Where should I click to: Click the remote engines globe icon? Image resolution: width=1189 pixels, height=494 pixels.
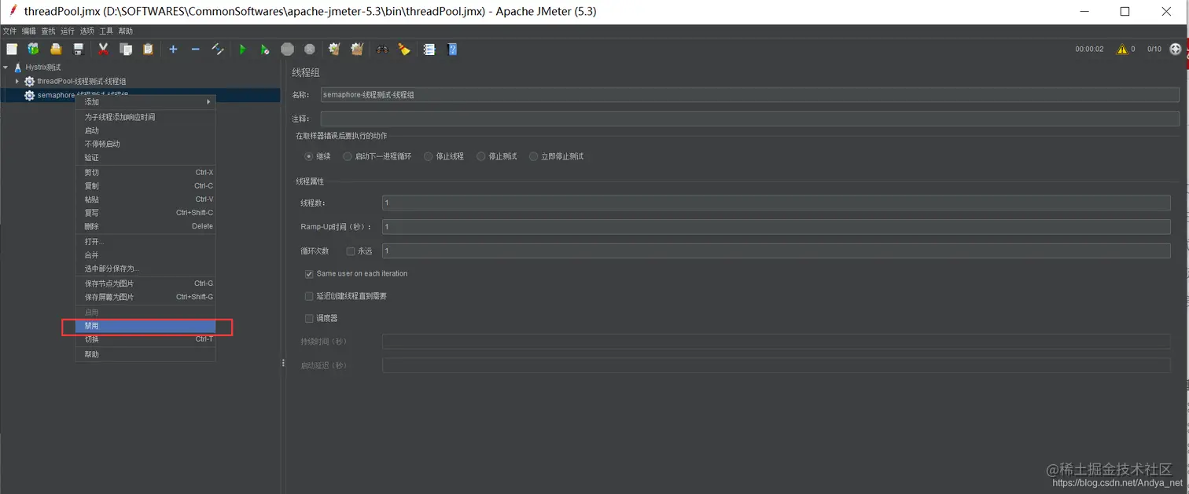(x=1176, y=49)
